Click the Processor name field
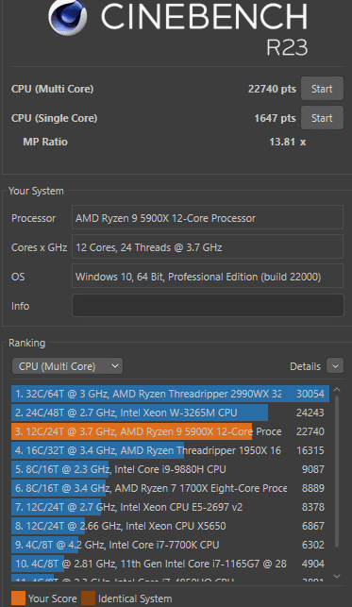This screenshot has height=607, width=352. (x=208, y=217)
